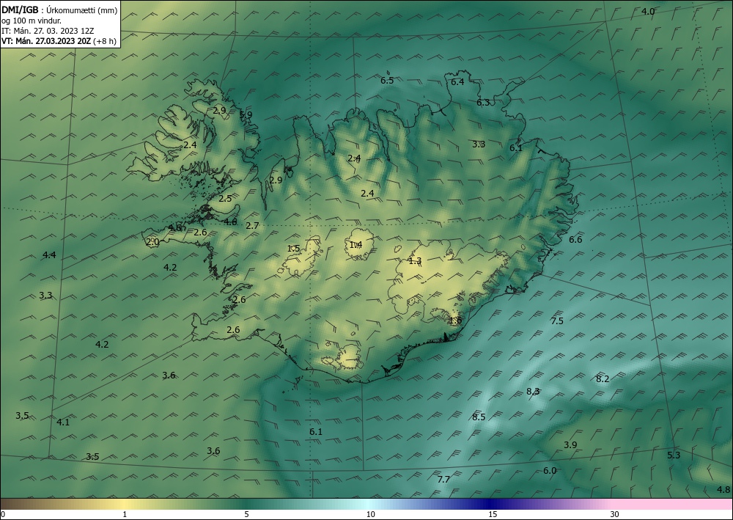733x520 pixels.
Task: Click the 6.4 value on the map
Action: 457,82
